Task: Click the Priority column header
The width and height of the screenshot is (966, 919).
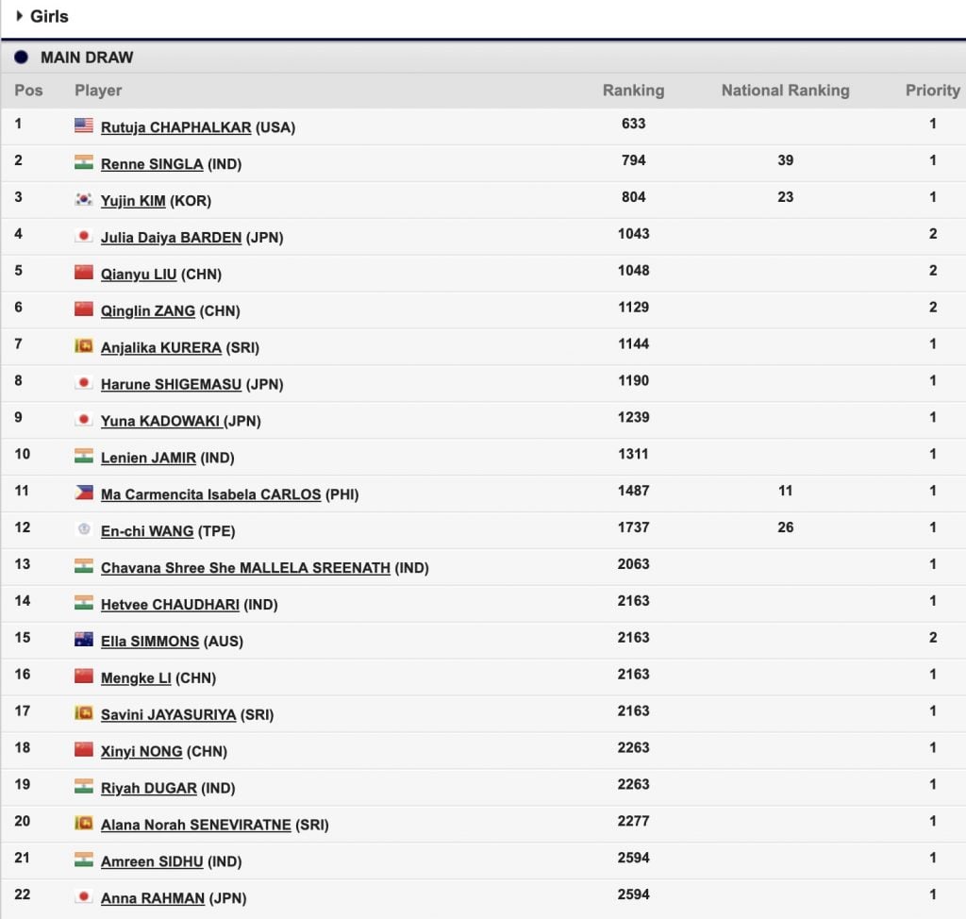Action: 933,90
